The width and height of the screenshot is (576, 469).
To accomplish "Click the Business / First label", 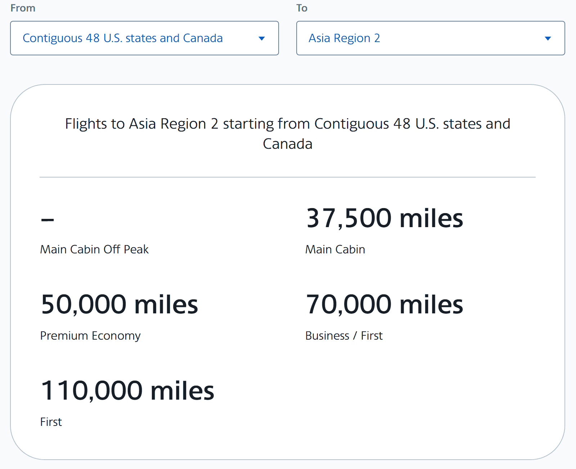I will [344, 336].
